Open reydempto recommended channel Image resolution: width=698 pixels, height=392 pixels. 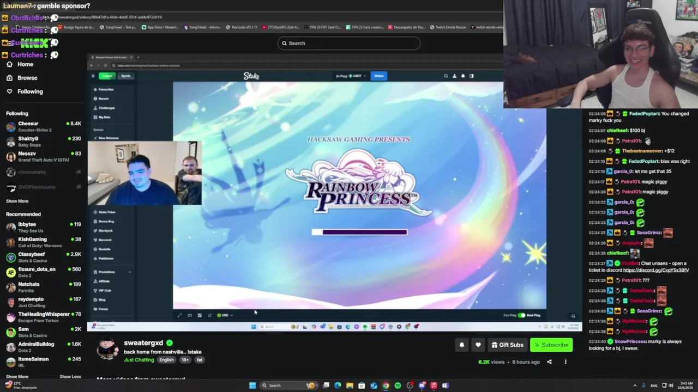click(43, 302)
